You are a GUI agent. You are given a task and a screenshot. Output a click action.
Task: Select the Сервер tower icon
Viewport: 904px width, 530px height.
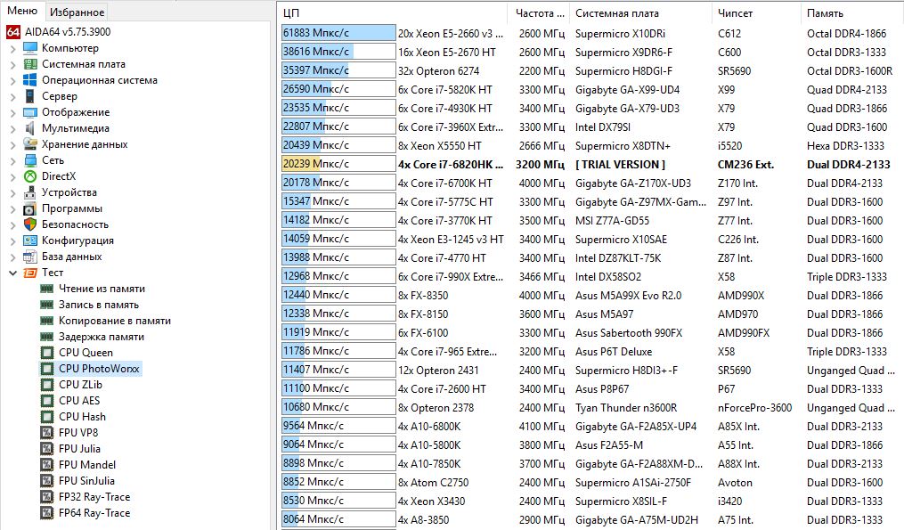click(30, 96)
